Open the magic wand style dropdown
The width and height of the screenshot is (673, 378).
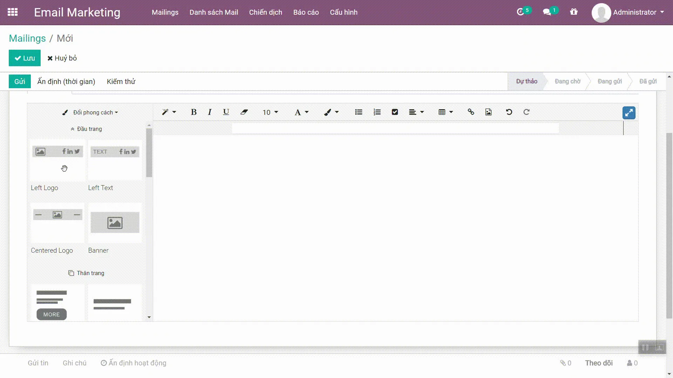(x=169, y=112)
